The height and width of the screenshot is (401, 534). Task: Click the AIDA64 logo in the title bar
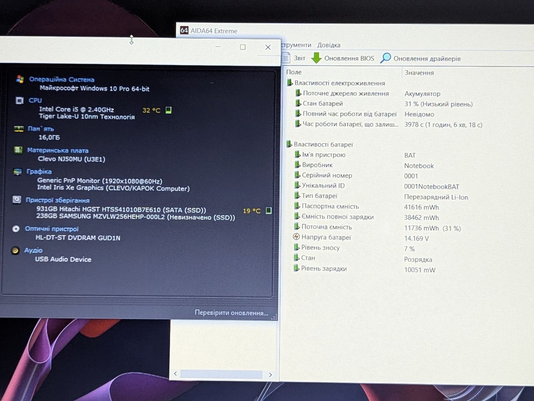point(184,30)
